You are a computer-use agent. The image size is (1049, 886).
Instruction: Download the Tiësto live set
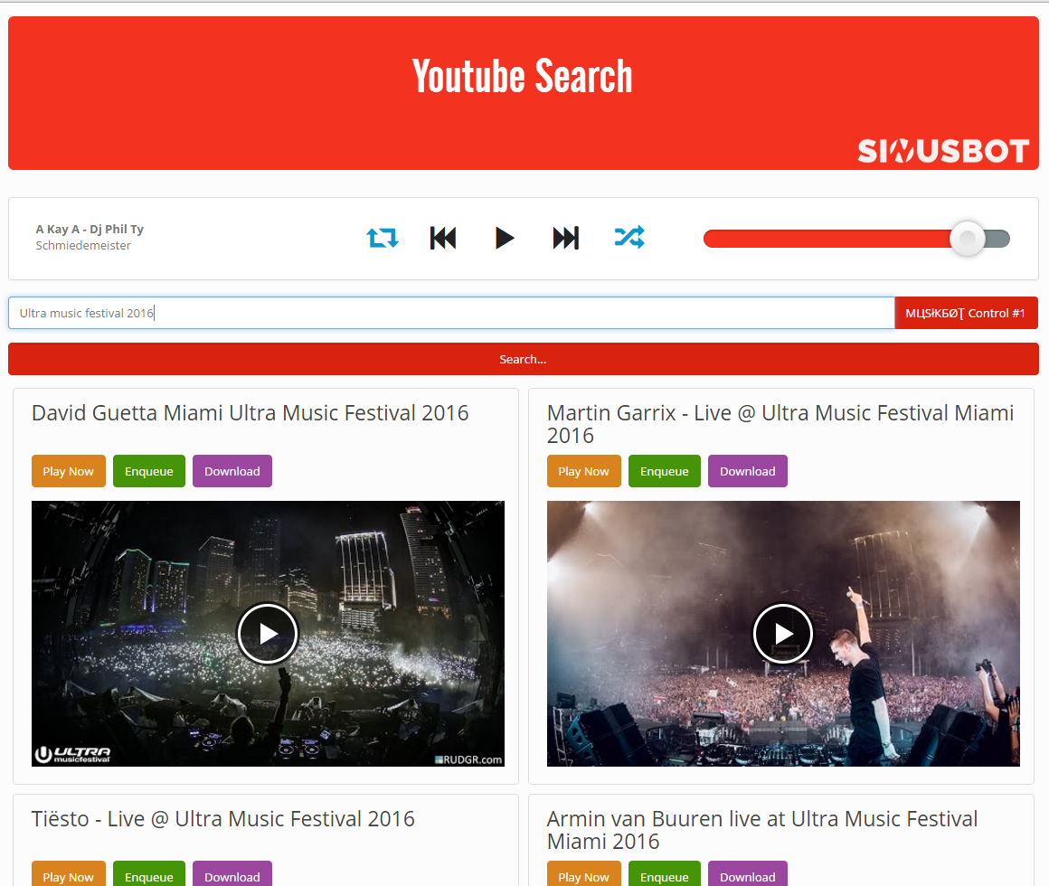click(x=232, y=874)
